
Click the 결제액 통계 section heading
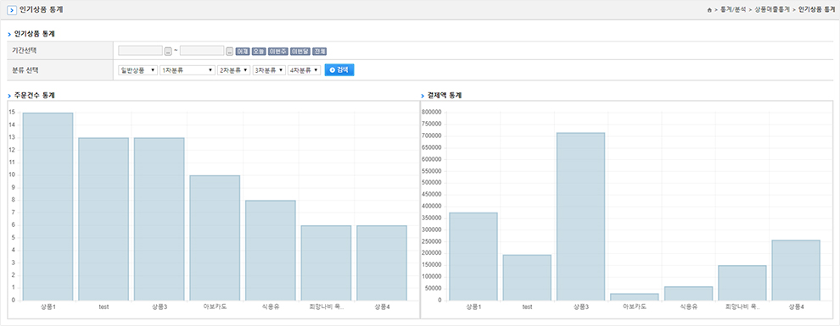pos(445,95)
